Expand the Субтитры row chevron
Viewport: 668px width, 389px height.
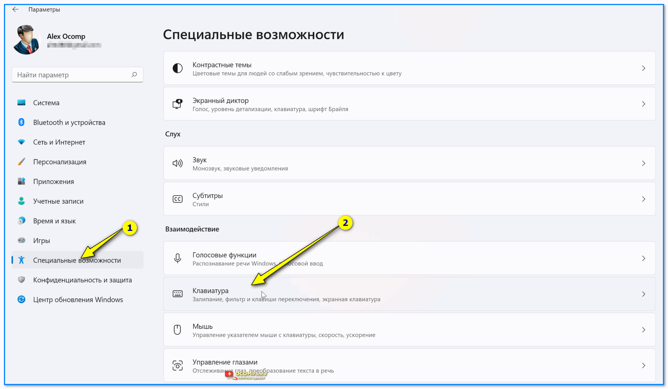[643, 199]
